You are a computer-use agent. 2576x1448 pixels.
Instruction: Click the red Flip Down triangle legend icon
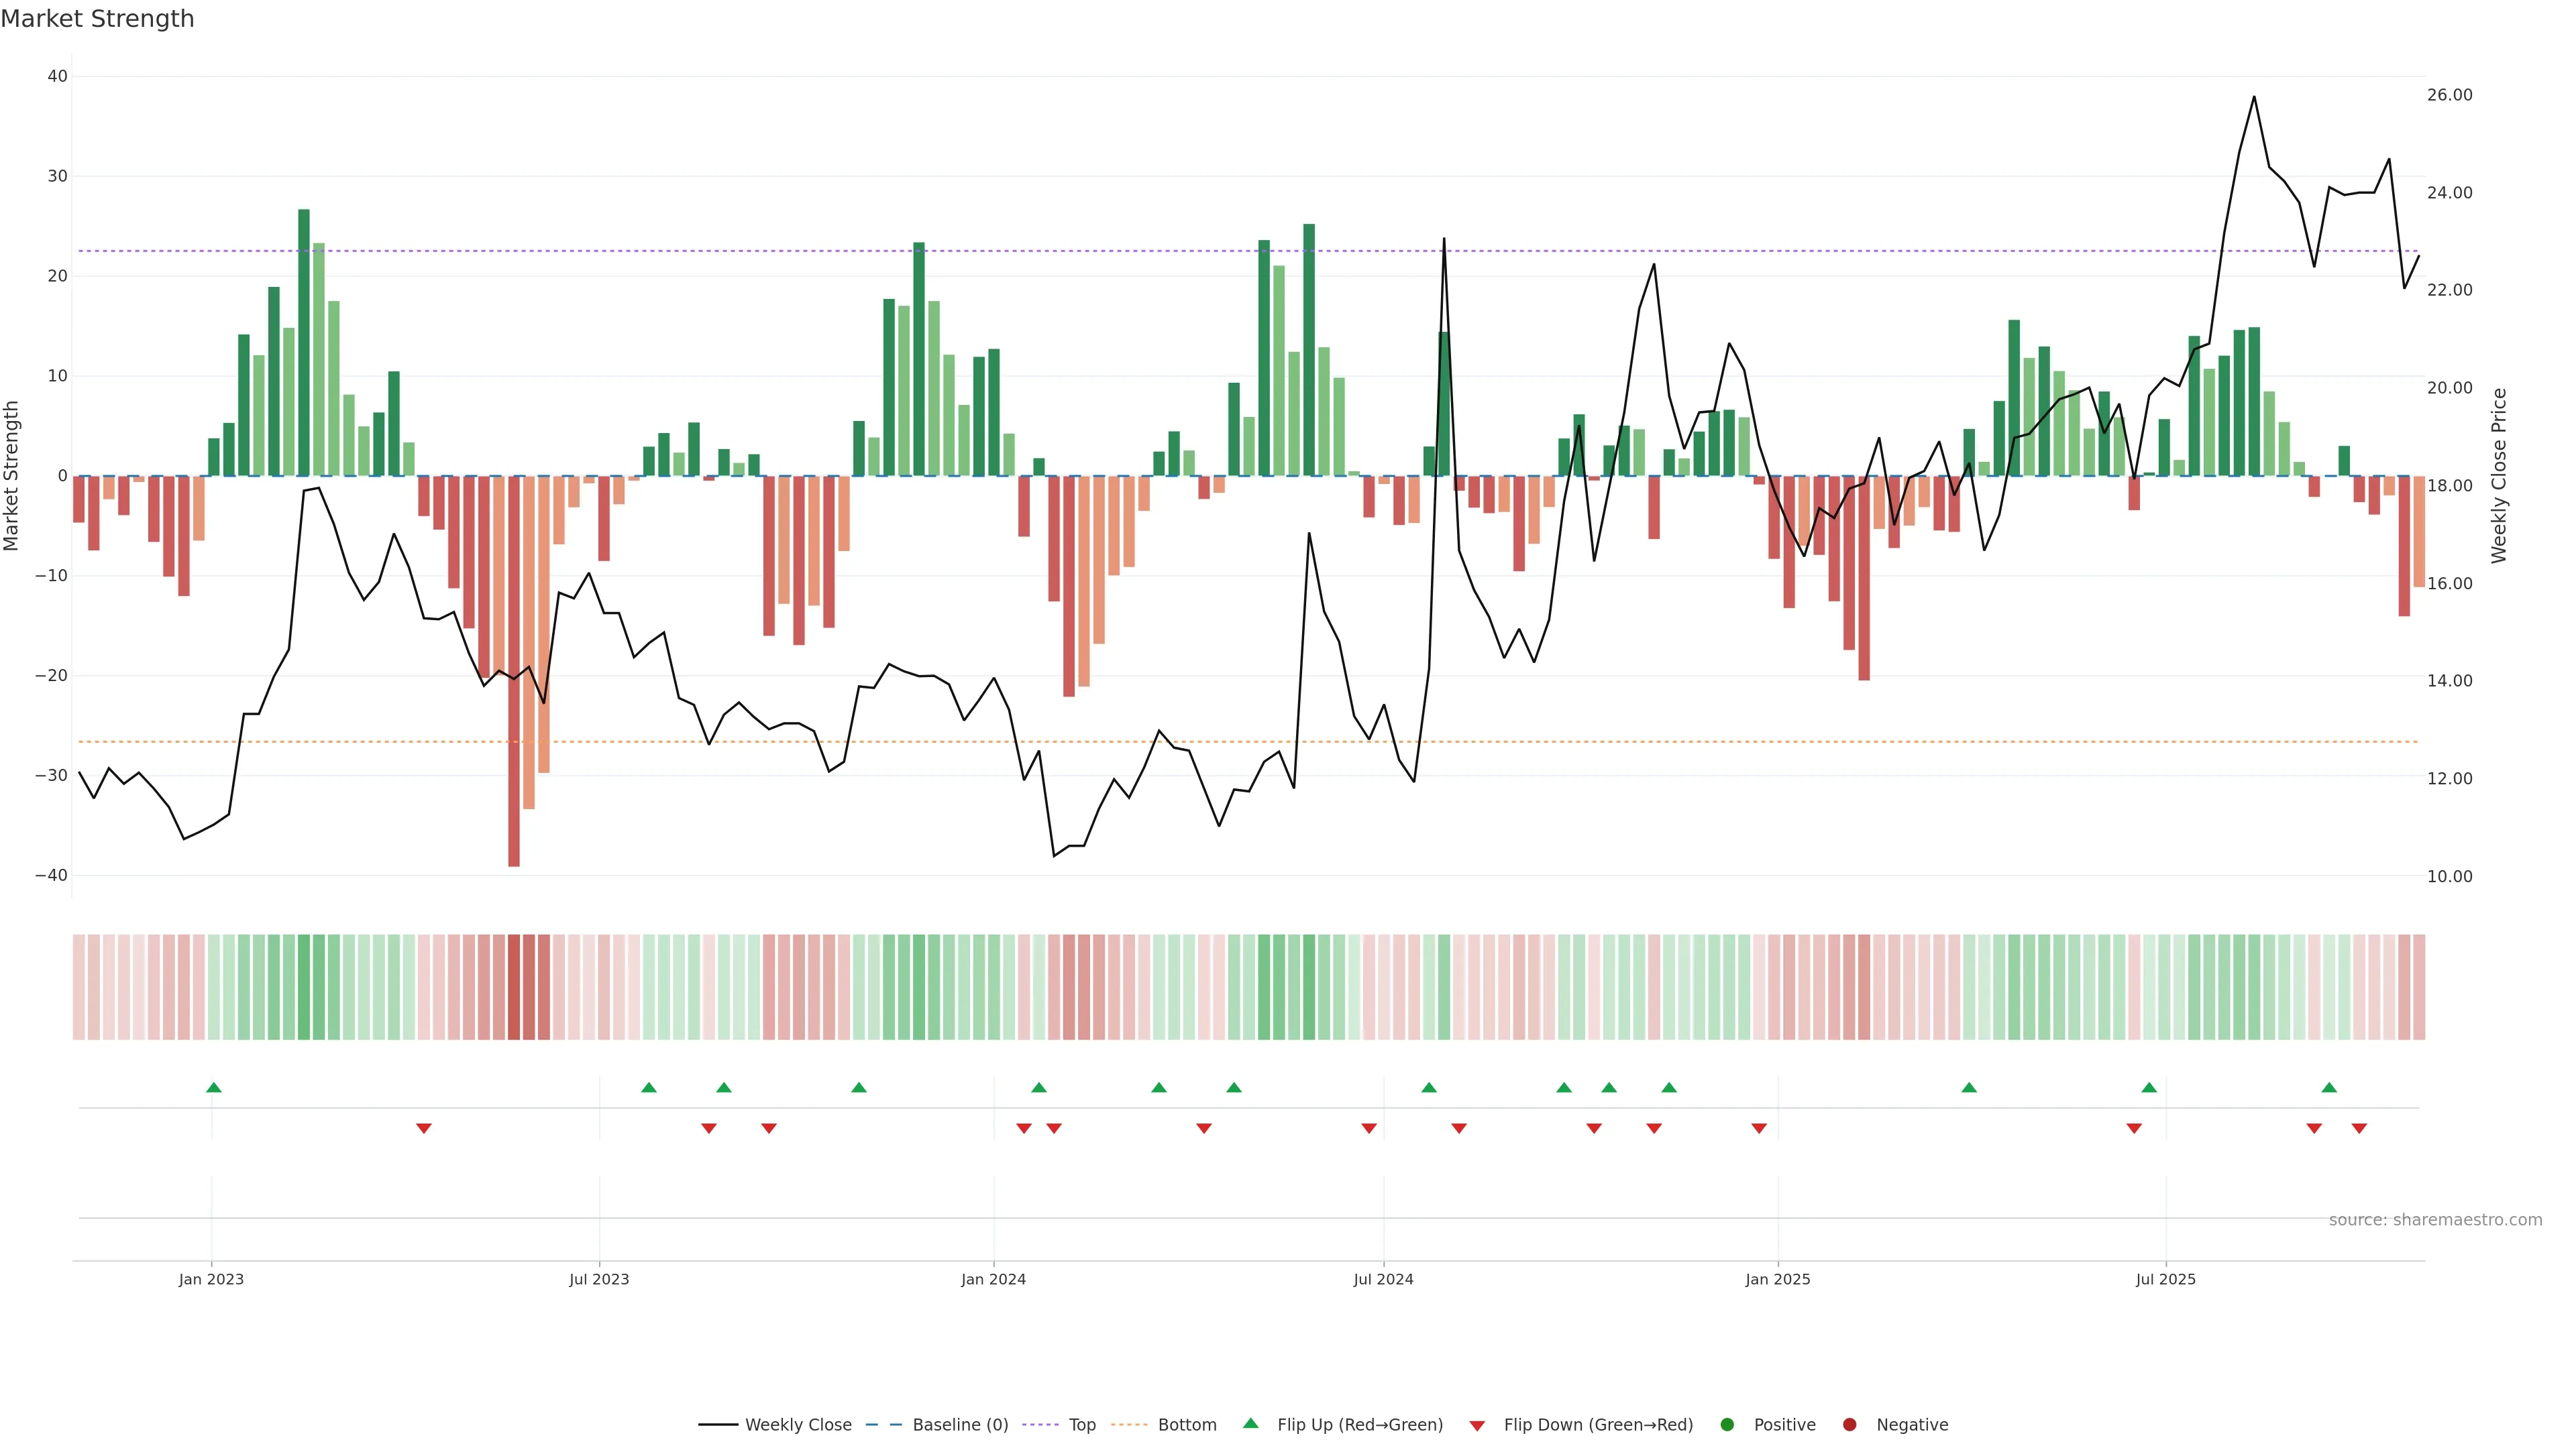pos(1477,1425)
